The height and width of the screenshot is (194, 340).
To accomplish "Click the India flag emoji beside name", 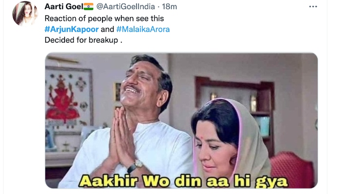I will coord(88,6).
